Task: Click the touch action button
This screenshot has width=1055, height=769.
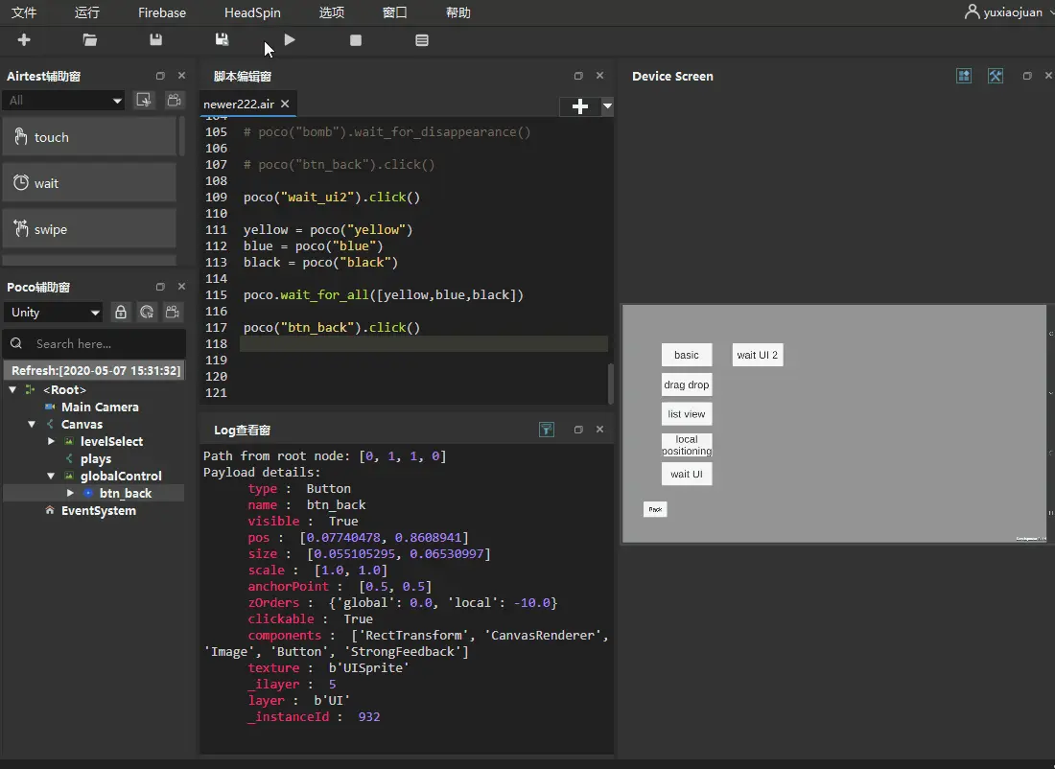Action: point(89,137)
